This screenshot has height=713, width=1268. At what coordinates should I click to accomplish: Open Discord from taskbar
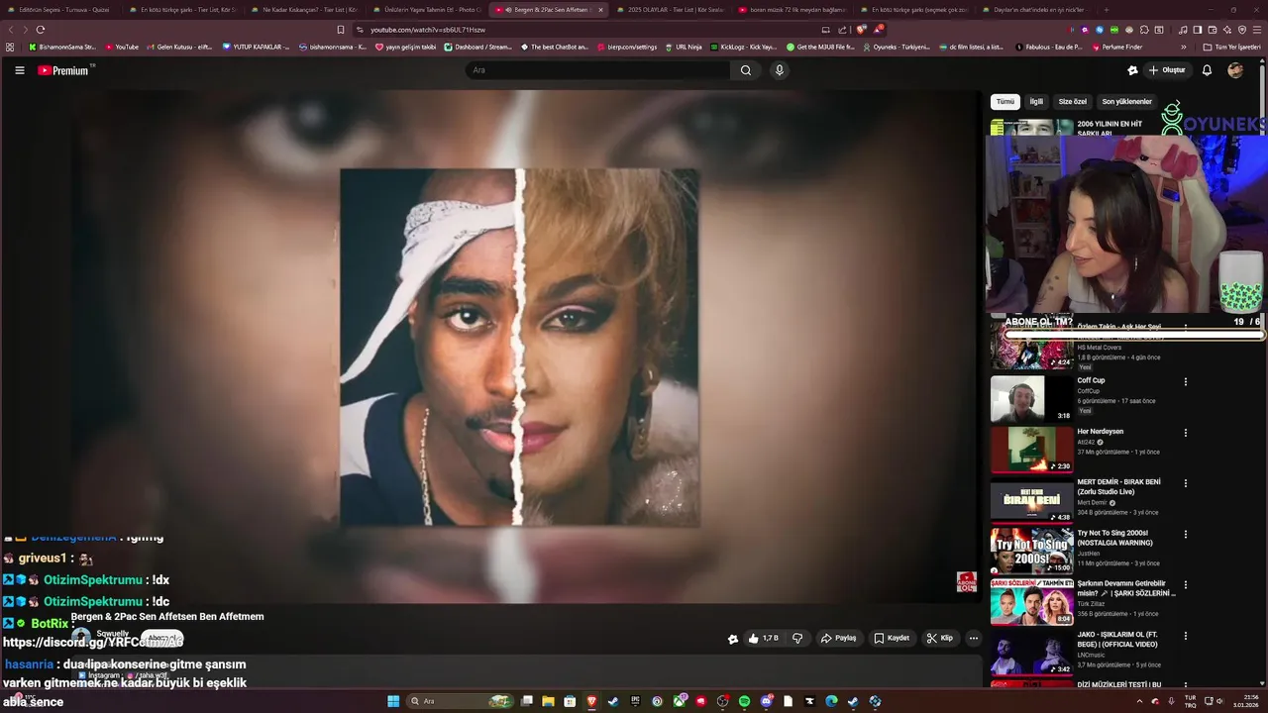[x=766, y=701]
